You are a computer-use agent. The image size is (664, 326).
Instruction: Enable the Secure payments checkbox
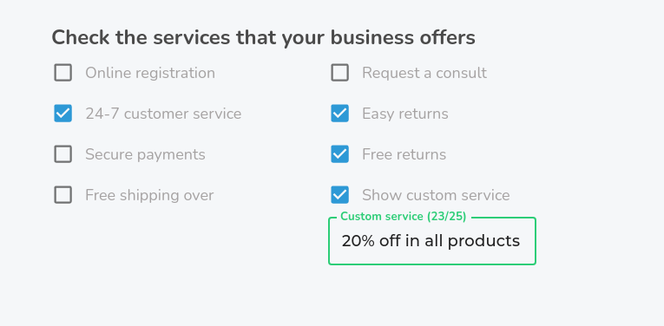coord(63,154)
